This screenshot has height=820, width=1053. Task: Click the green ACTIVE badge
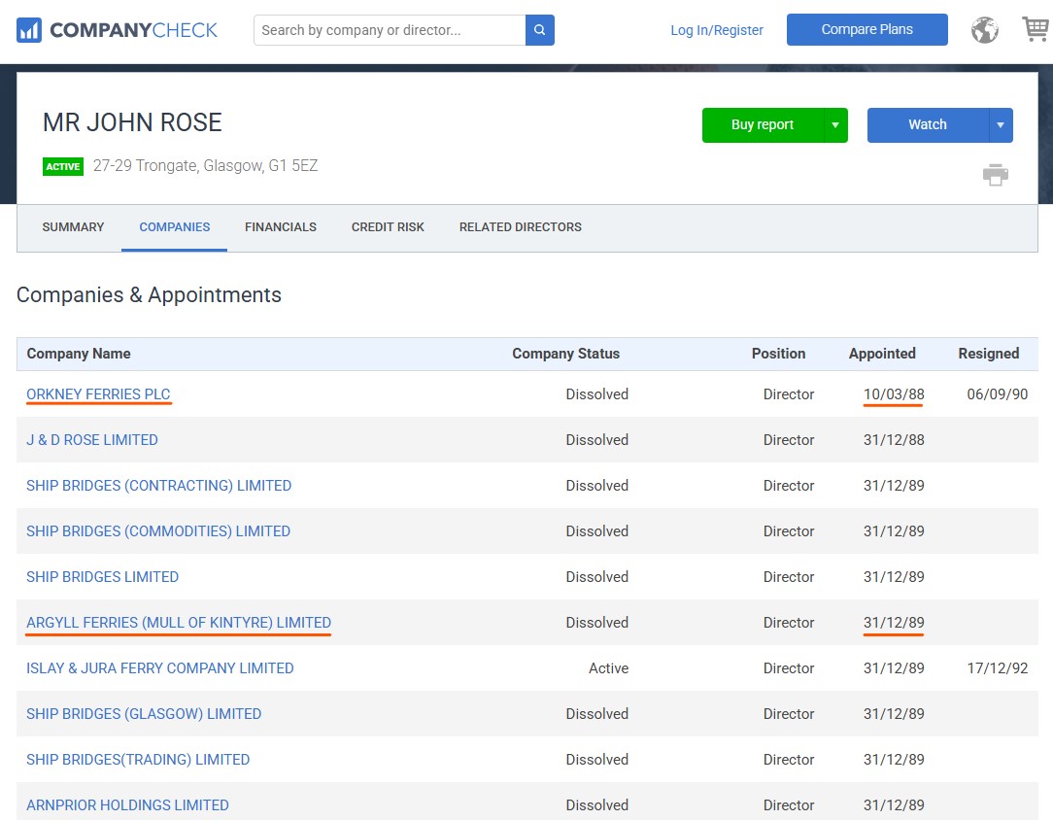click(63, 166)
